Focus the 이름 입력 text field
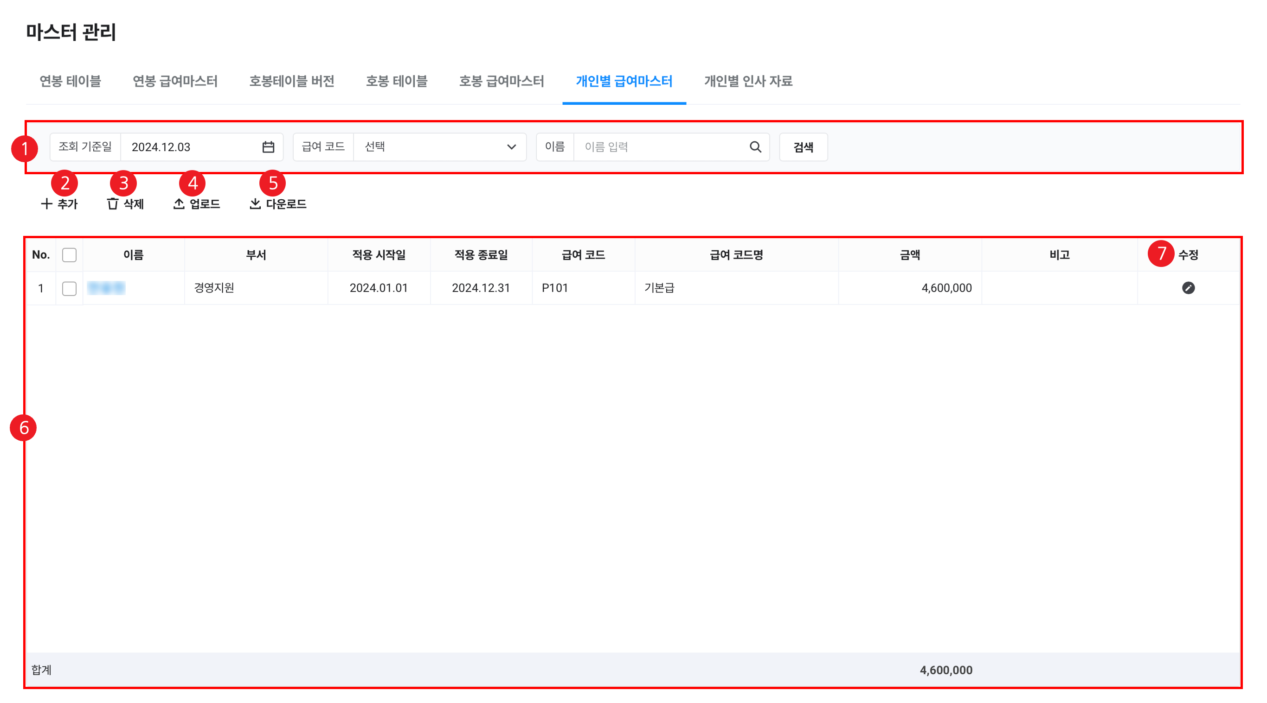Screen dimensions: 1267x703 (659, 147)
